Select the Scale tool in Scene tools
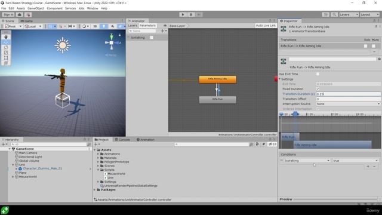This screenshot has height=215, width=382. (x=6, y=53)
